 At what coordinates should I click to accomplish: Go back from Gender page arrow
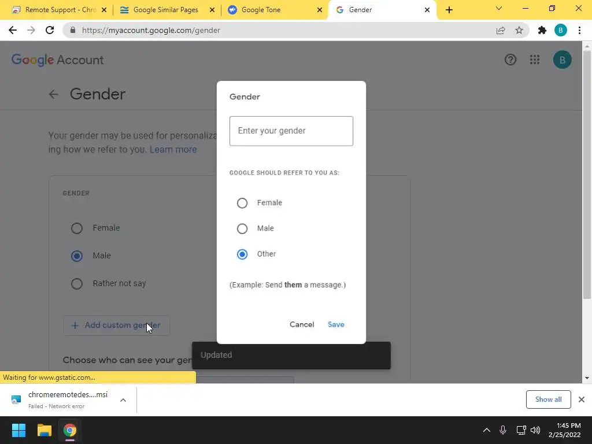pyautogui.click(x=54, y=94)
